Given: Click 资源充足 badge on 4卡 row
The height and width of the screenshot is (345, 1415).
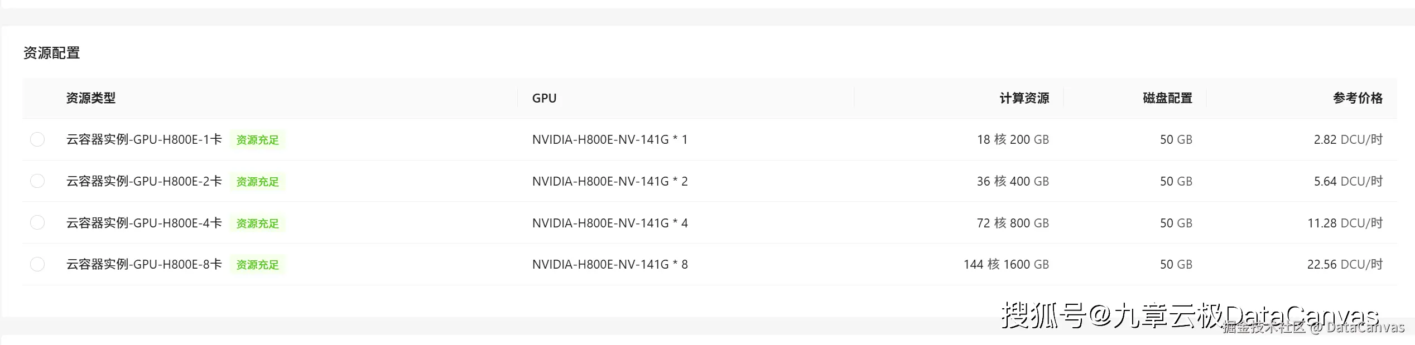Looking at the screenshot, I should (257, 223).
